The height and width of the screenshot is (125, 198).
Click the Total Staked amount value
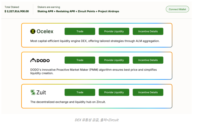(17, 11)
